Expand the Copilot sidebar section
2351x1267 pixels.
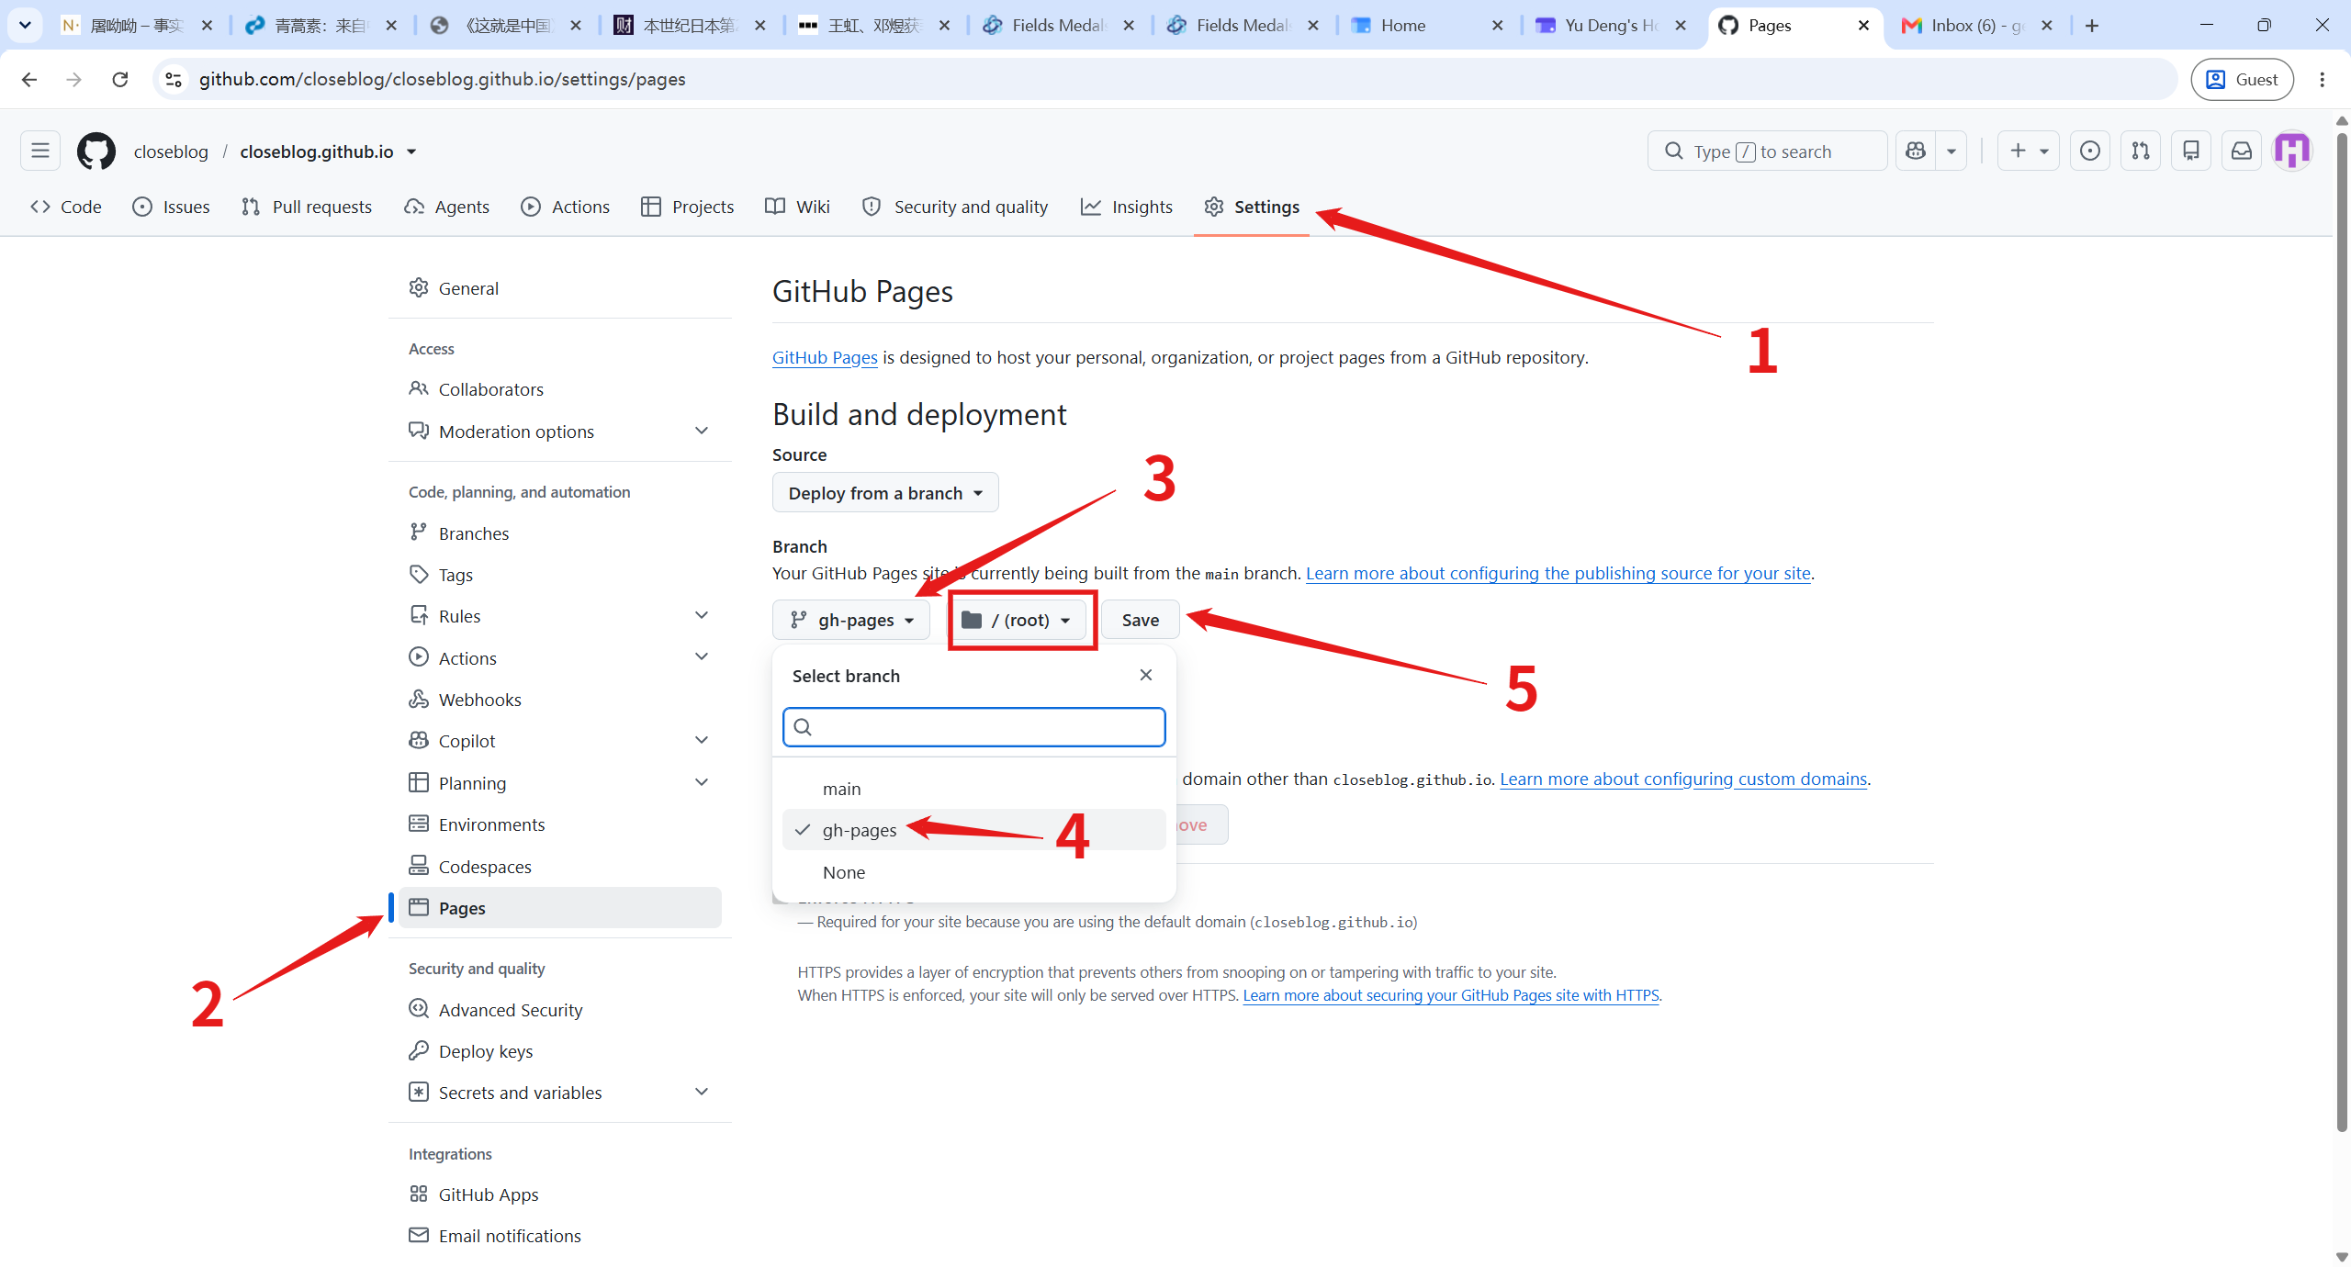[x=560, y=741]
